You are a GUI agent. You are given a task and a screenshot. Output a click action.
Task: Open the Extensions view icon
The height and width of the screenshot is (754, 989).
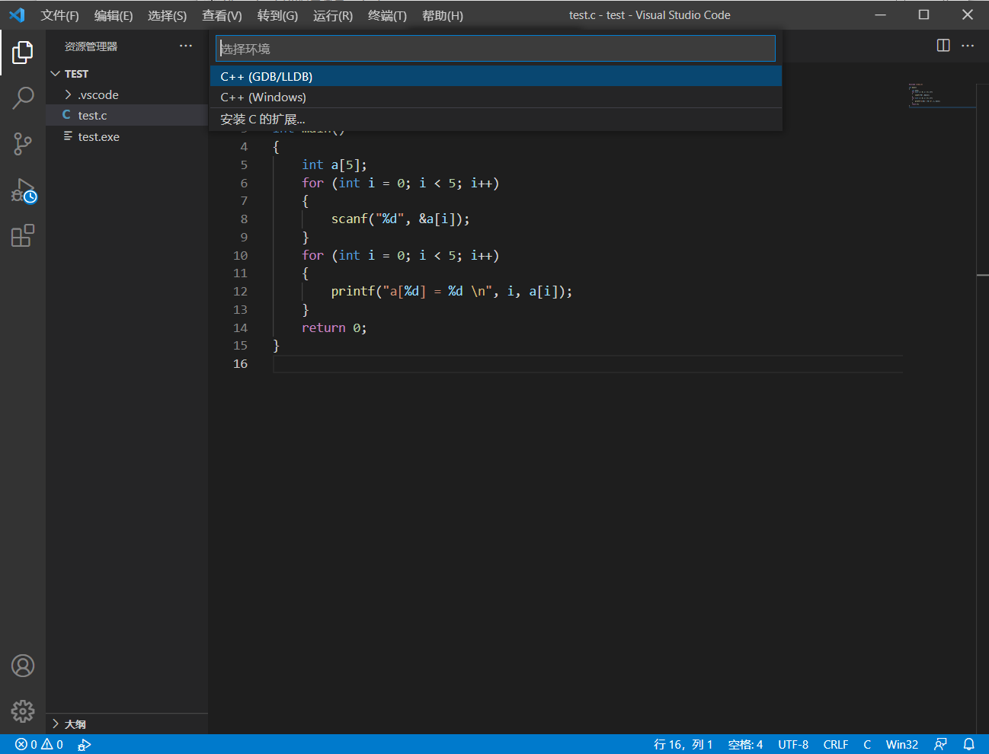23,235
